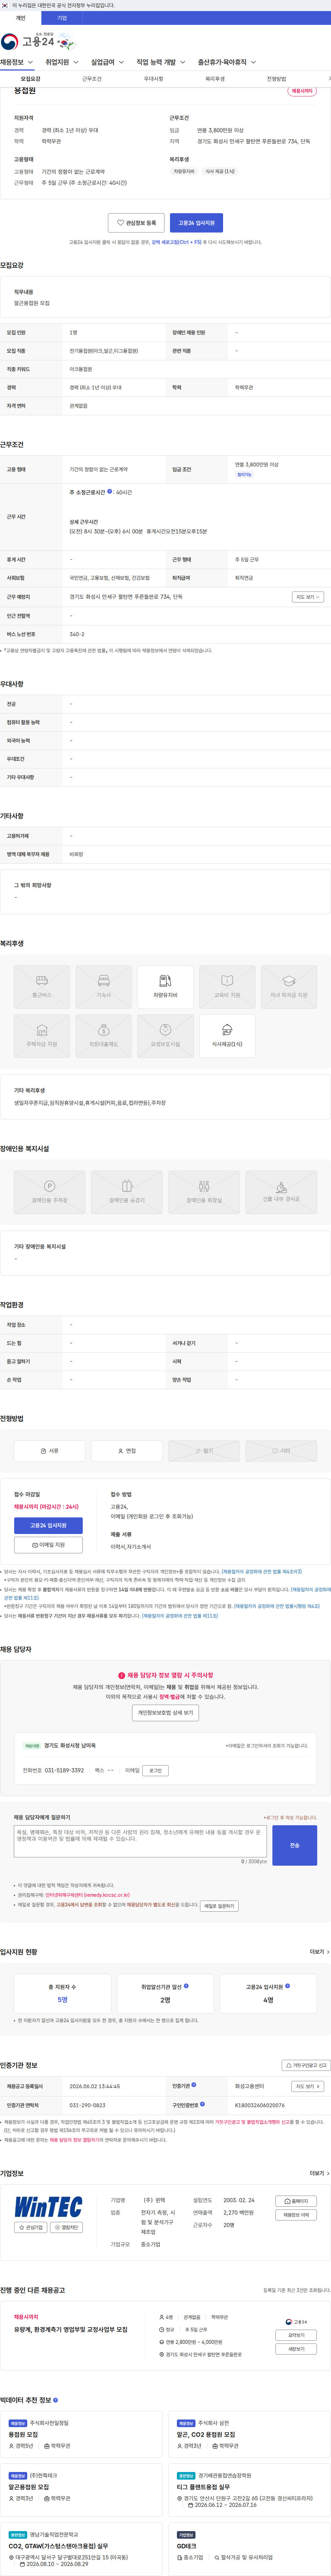Switch to the 개인 tab
The height and width of the screenshot is (2576, 331).
point(21,18)
